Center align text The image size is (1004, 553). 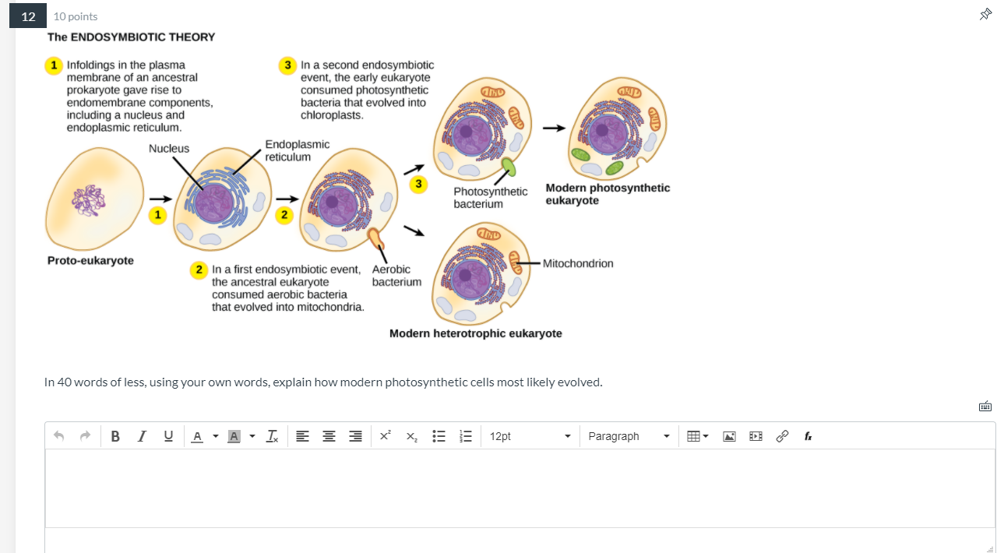[329, 436]
